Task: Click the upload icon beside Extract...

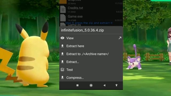Action: pos(62,62)
